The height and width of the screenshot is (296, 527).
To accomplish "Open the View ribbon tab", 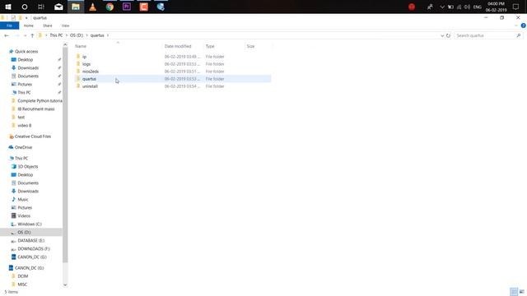I will pos(65,25).
